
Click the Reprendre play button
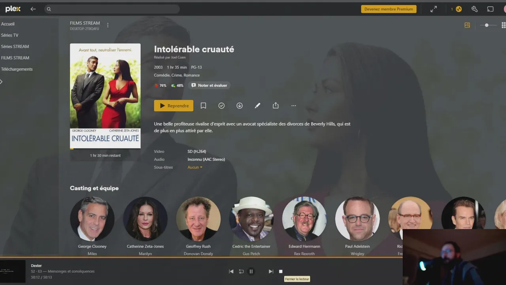[x=174, y=106]
